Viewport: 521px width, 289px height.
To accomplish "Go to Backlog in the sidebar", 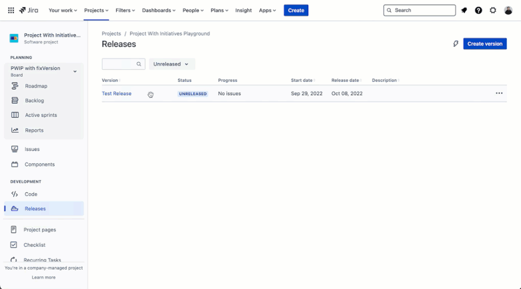I will 34,100.
